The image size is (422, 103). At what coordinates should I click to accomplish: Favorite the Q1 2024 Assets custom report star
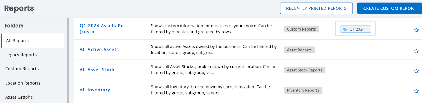416,30
